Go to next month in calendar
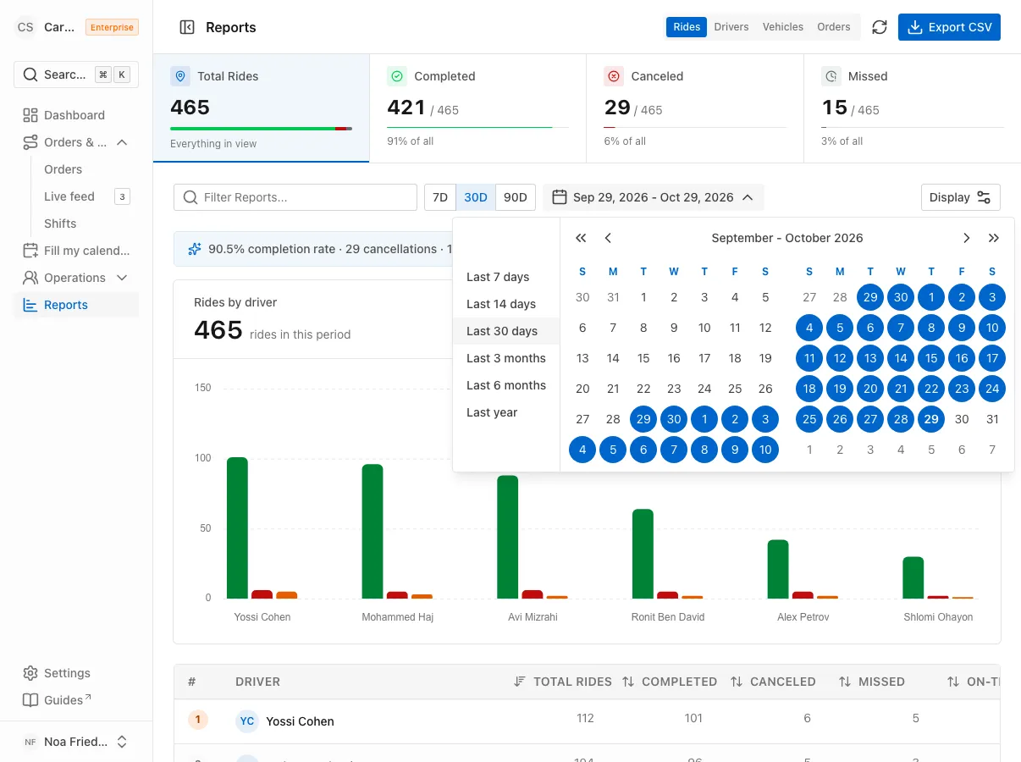This screenshot has width=1021, height=762. (x=967, y=238)
